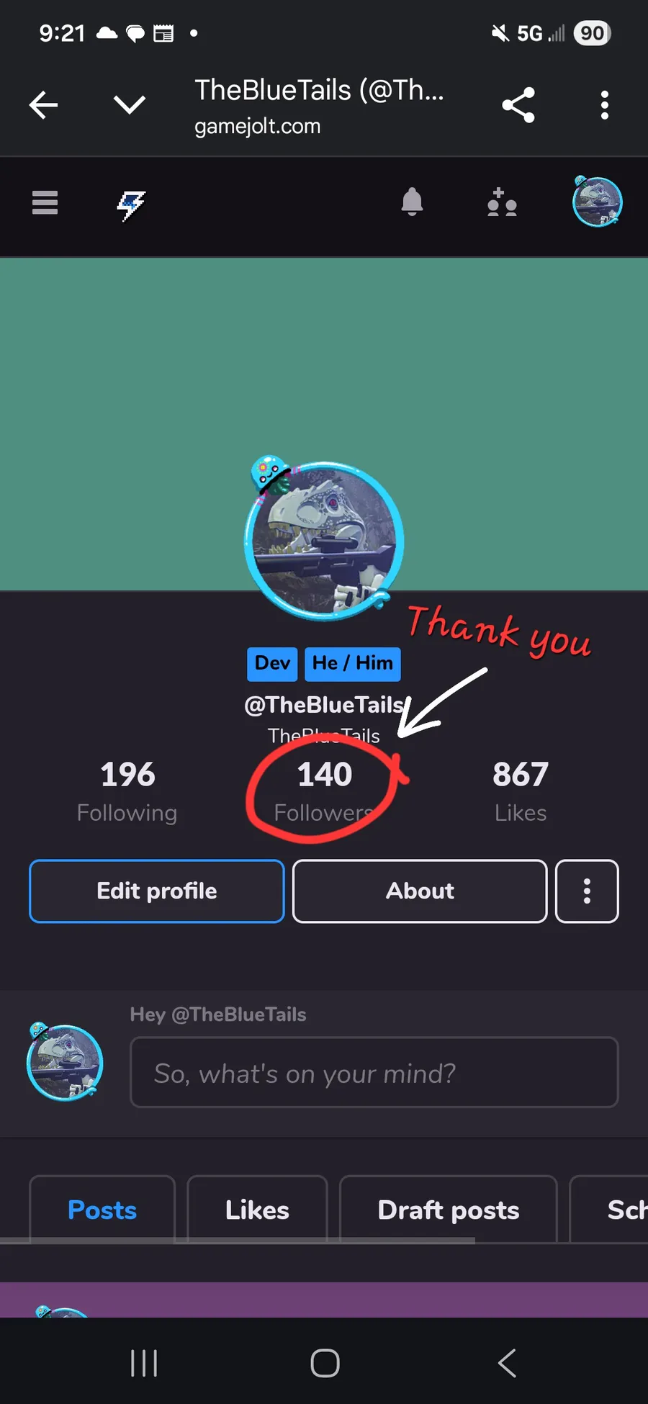Open the account avatar in the top bar
Viewport: 648px width, 1404px height.
pos(597,202)
